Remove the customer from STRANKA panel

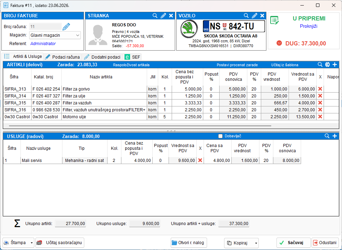click(x=171, y=16)
